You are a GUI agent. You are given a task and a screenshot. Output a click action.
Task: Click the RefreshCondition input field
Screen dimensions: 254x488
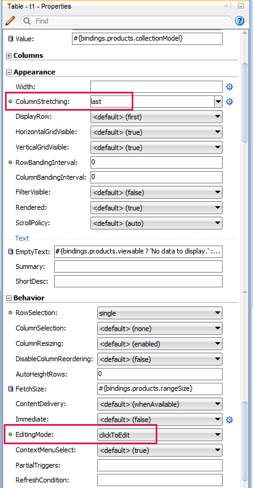pos(160,480)
